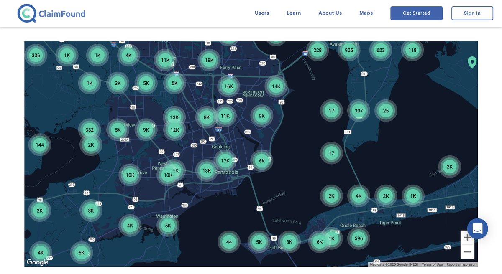
Task: Select the 144 cluster marker
Action: (40, 145)
